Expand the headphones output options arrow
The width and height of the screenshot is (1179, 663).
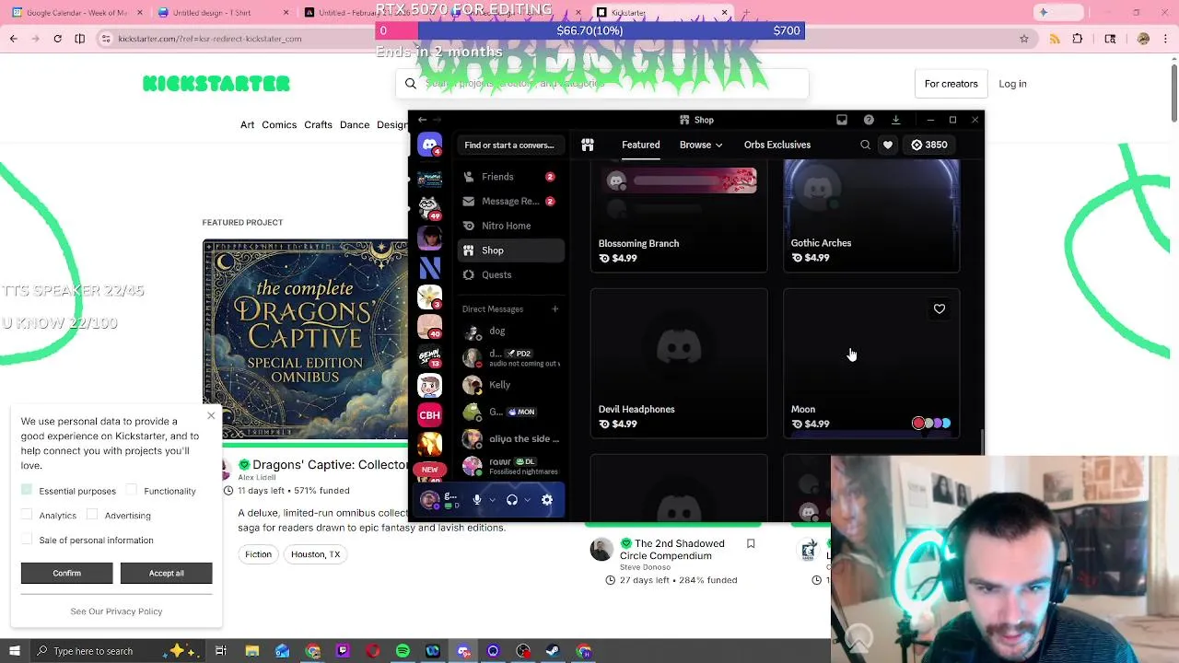click(527, 500)
